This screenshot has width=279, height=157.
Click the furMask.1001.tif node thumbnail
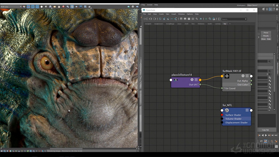(227, 76)
